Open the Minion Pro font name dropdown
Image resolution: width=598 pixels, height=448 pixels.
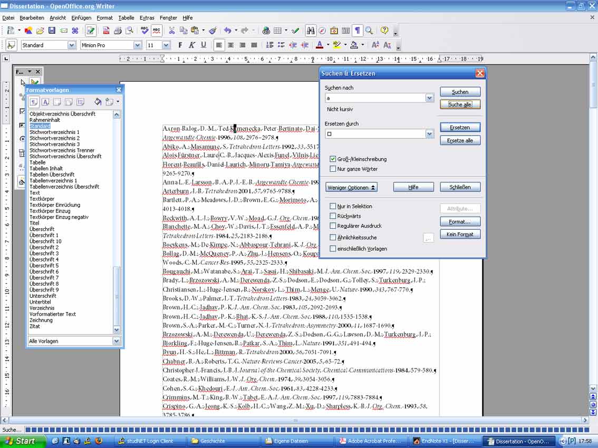coord(137,45)
